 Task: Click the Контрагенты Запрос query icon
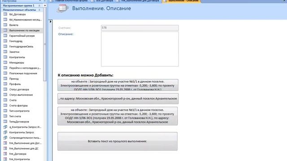[5, 132]
